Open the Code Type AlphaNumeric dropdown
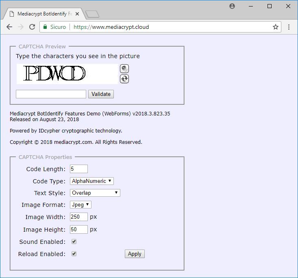The width and height of the screenshot is (298, 278). coord(92,181)
